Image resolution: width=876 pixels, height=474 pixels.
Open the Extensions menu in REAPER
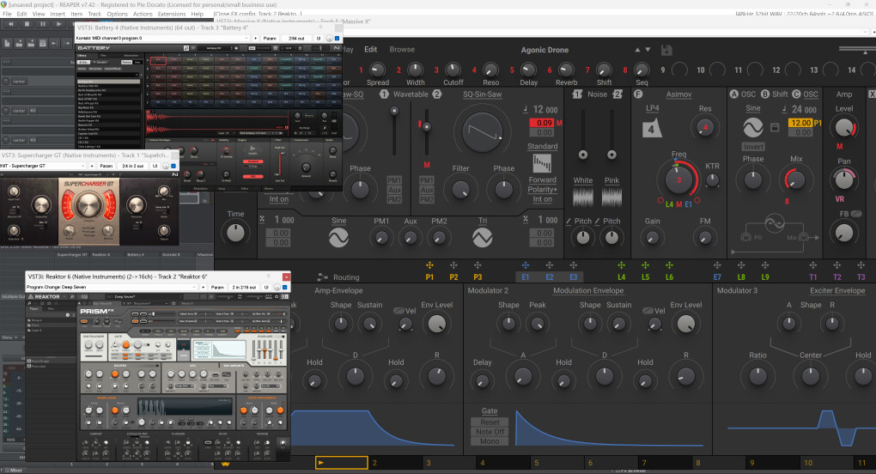[171, 15]
